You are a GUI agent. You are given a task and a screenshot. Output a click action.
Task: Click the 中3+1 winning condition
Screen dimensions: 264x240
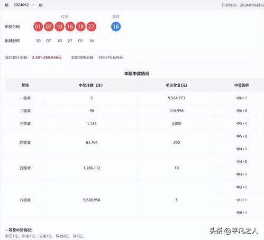point(242,174)
